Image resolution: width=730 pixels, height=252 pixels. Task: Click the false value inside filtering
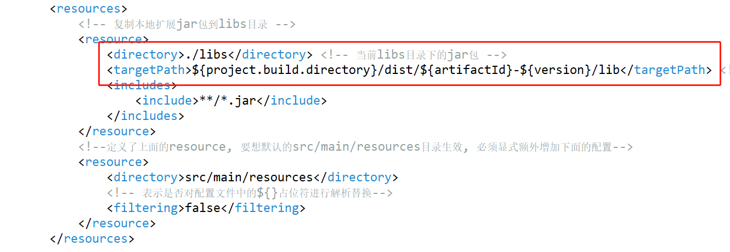point(203,208)
